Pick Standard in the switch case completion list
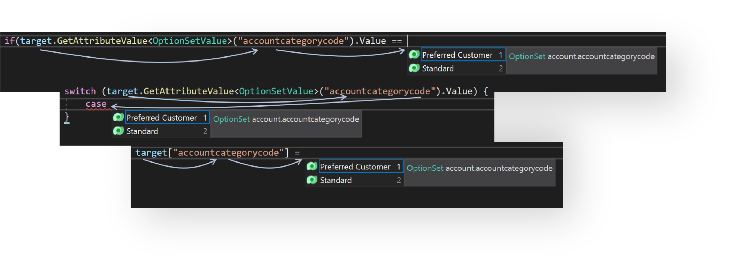This screenshot has height=269, width=732. [x=167, y=131]
